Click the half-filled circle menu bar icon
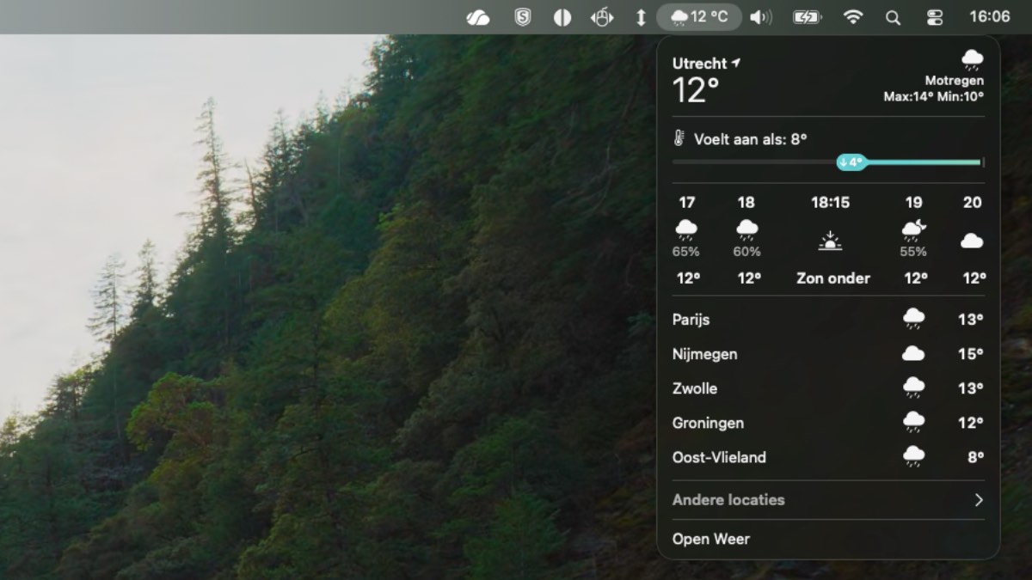 562,17
